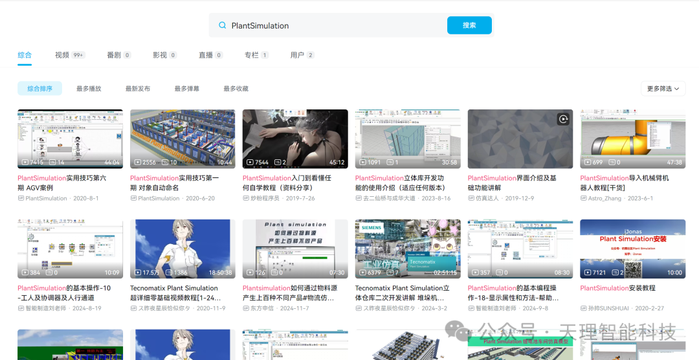This screenshot has width=699, height=360.
Task: Open the 番剧 tab
Action: [118, 55]
